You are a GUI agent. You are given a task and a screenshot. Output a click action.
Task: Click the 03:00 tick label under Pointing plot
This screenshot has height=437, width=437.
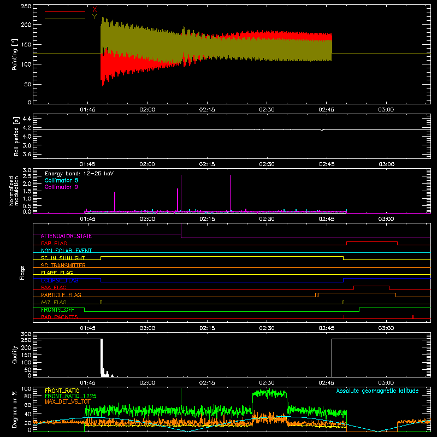click(386, 110)
